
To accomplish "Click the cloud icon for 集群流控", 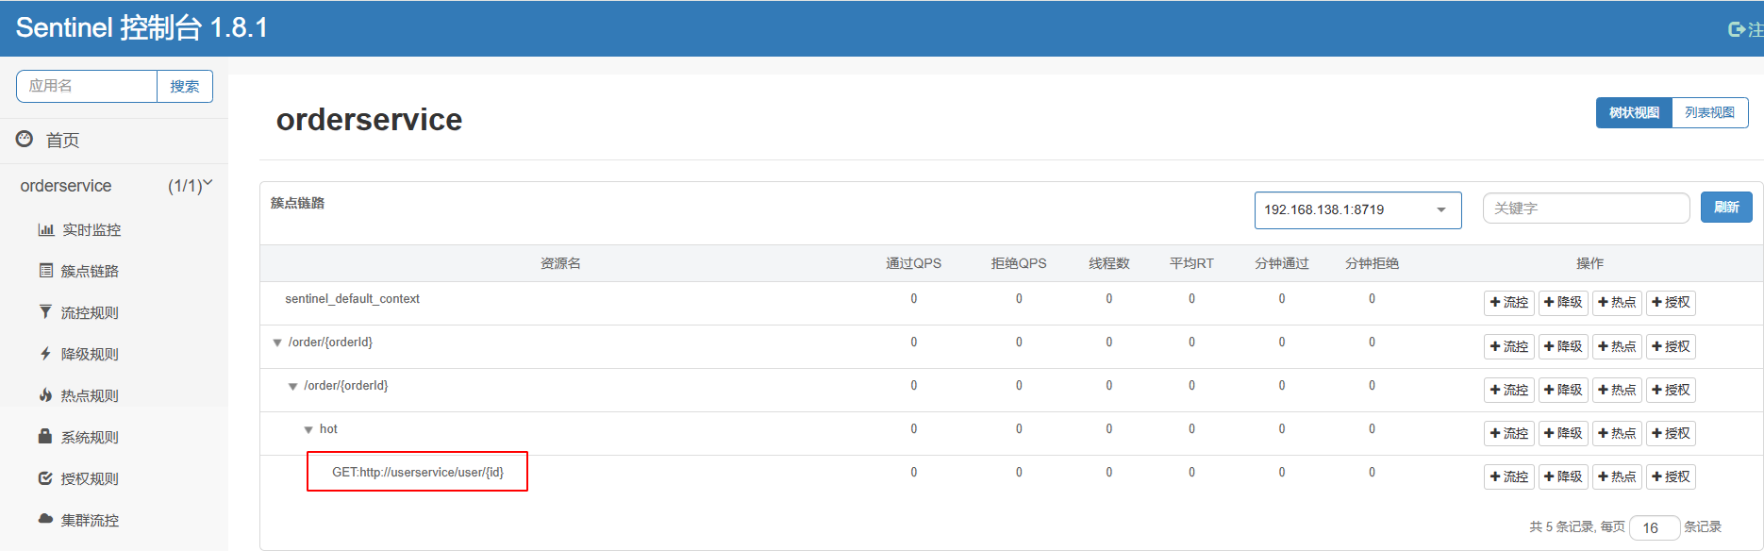I will (45, 519).
